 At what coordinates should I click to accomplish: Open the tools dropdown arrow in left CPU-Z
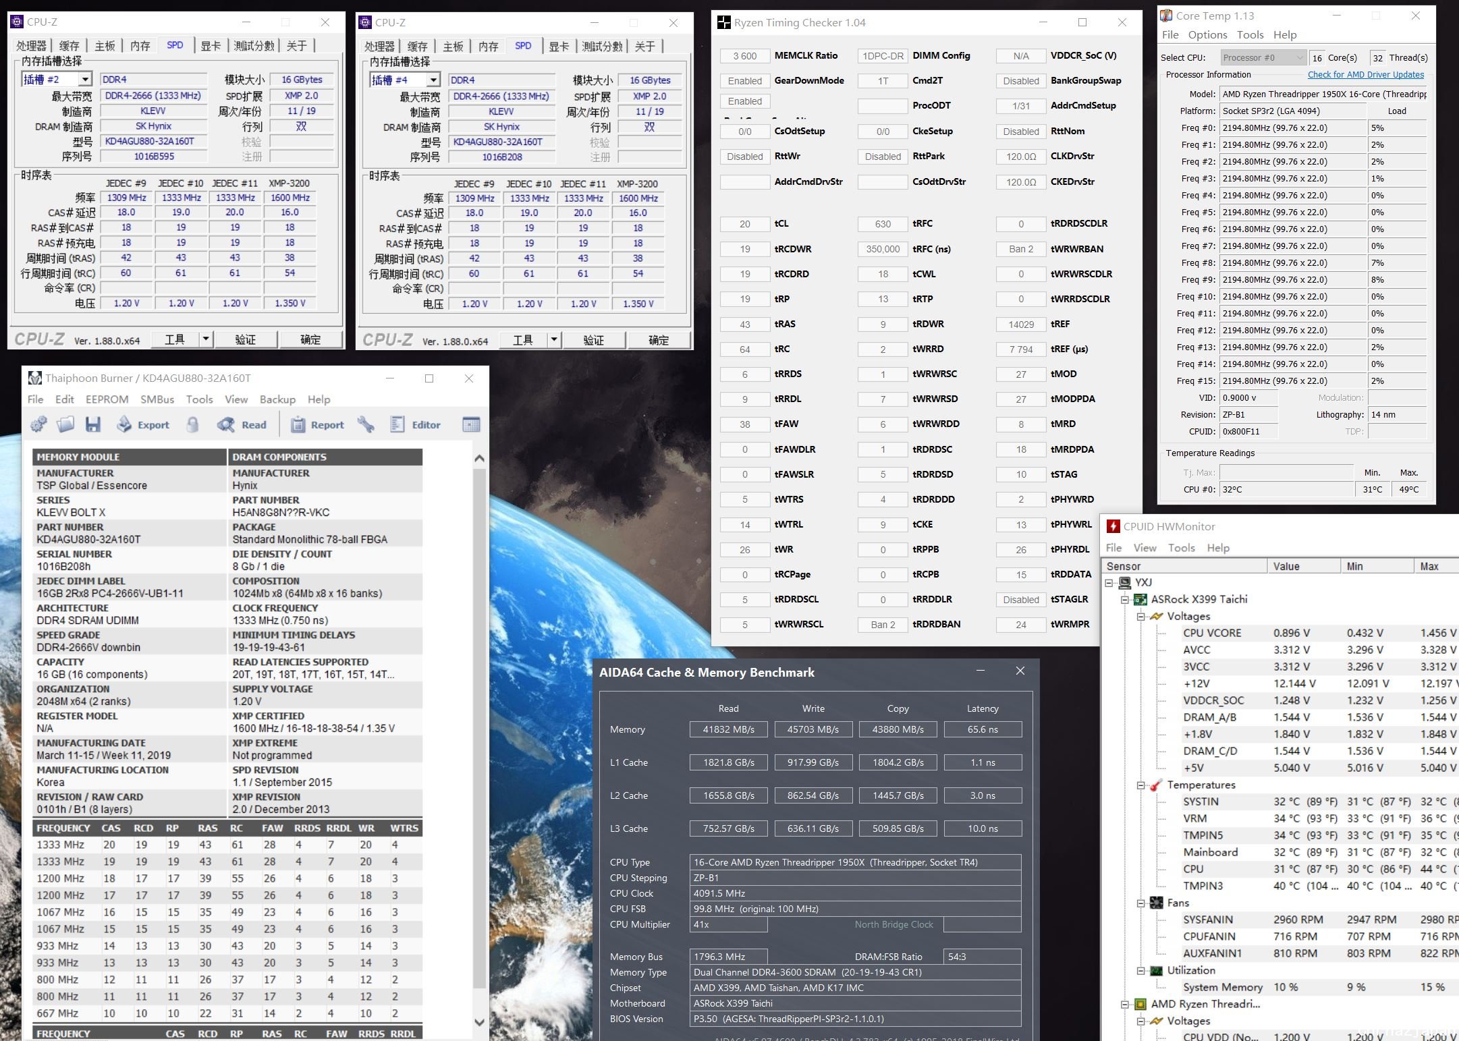(x=206, y=339)
